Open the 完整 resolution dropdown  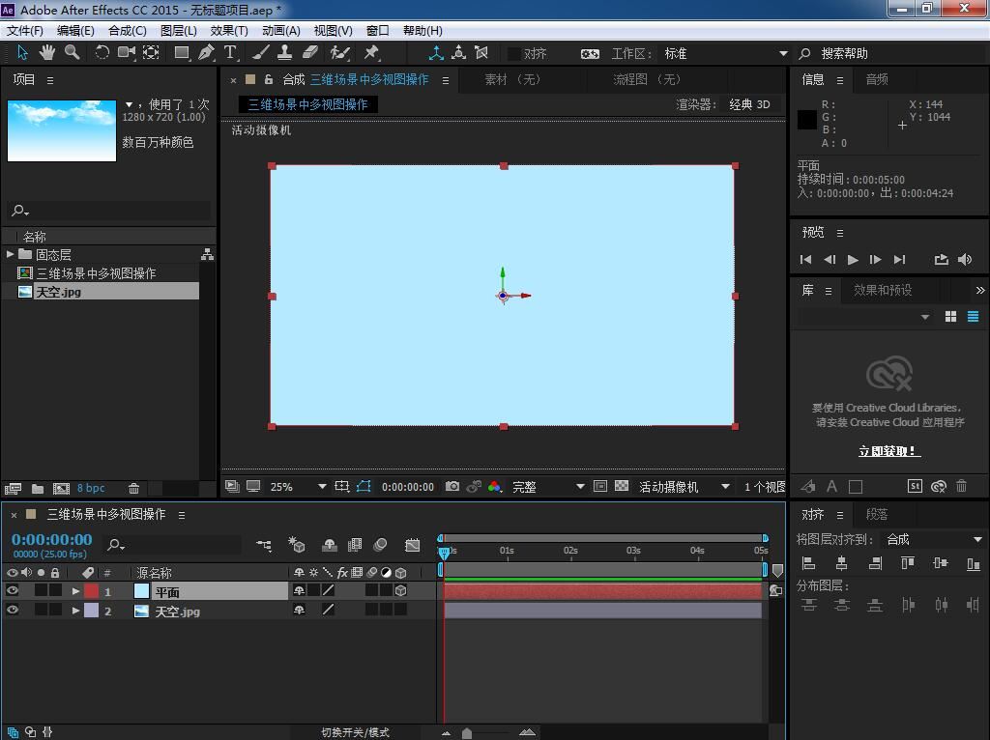point(580,487)
